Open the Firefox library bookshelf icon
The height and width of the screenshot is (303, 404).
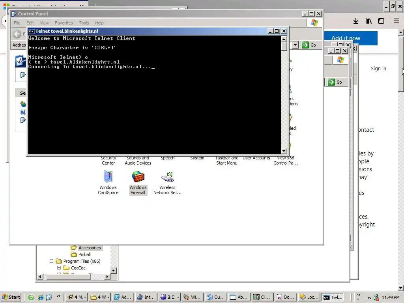pos(368,21)
